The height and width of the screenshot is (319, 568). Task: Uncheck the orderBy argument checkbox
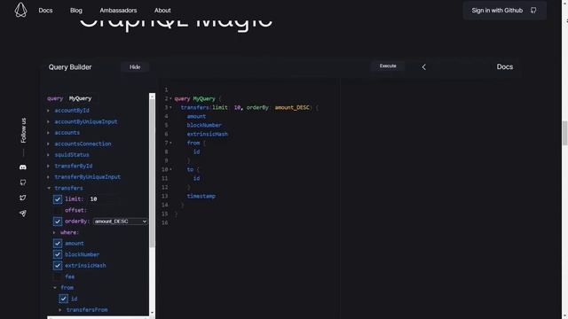[58, 222]
